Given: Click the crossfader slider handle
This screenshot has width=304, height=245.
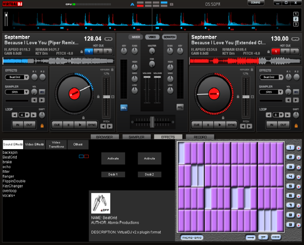Looking at the screenshot, I should (152, 121).
